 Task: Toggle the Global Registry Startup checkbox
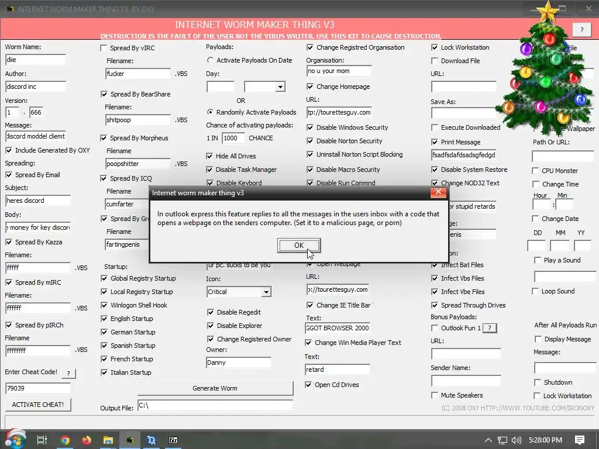click(104, 278)
